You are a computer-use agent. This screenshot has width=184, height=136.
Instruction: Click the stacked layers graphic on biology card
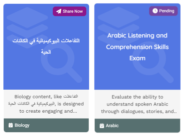pos(27,28)
